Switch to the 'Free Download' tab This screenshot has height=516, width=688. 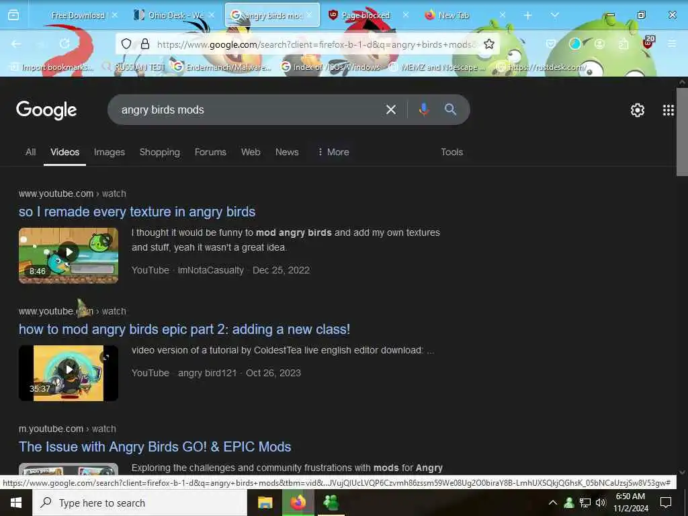pyautogui.click(x=78, y=15)
